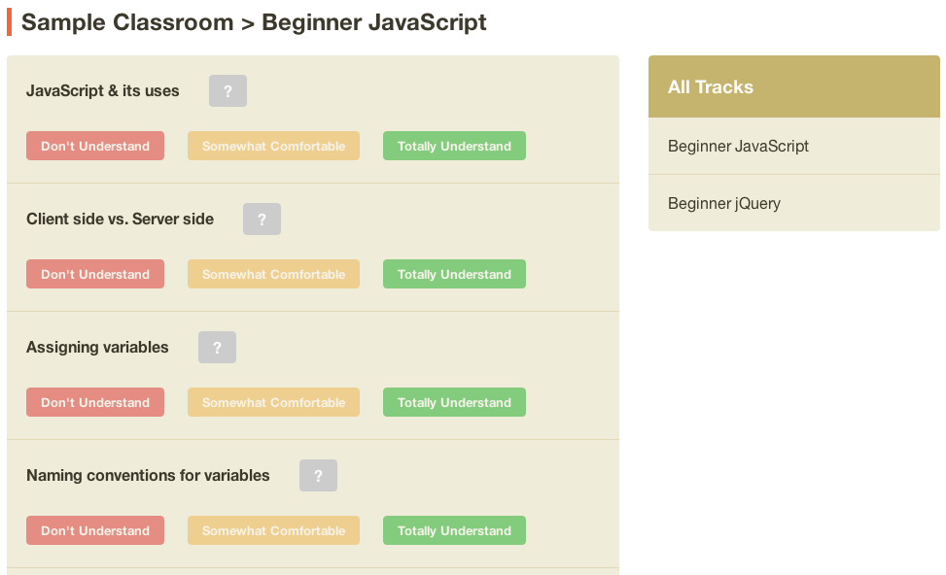This screenshot has height=575, width=946.
Task: Choose Somewhat Comfortable for Assigning variables
Action: (273, 402)
